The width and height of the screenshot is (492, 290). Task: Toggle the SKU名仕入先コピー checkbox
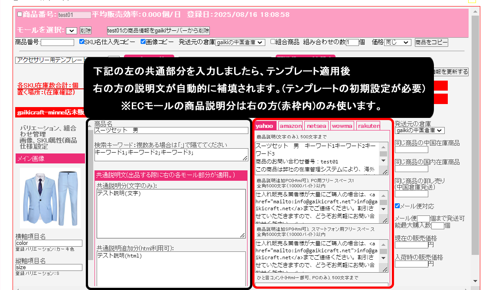point(82,42)
